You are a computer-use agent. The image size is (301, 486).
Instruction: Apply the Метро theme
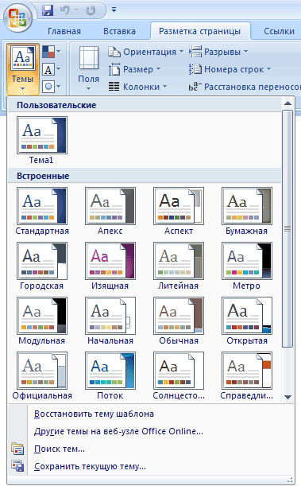[x=247, y=266]
